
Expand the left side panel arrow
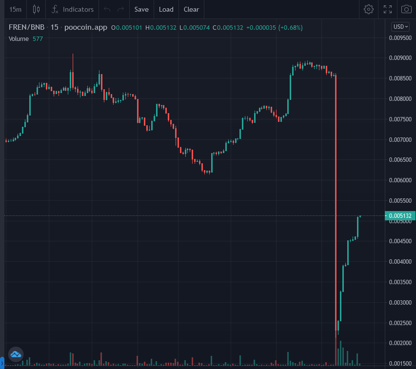coord(2,363)
